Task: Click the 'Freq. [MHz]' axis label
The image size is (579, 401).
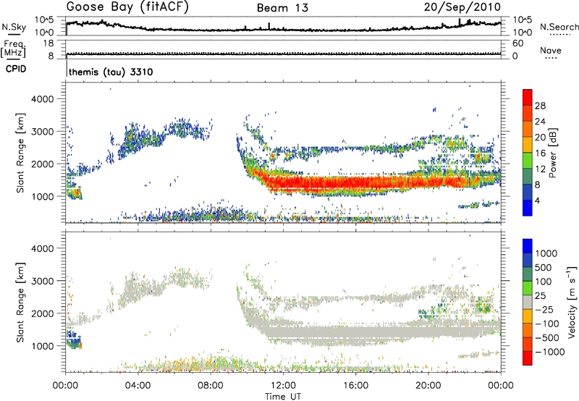Action: pos(13,48)
